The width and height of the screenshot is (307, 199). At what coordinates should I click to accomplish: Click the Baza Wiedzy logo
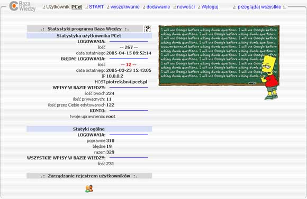23,6
